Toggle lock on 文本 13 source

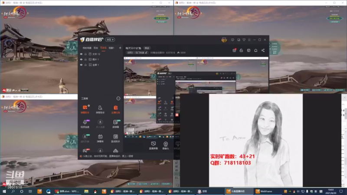pyautogui.click(x=85, y=54)
